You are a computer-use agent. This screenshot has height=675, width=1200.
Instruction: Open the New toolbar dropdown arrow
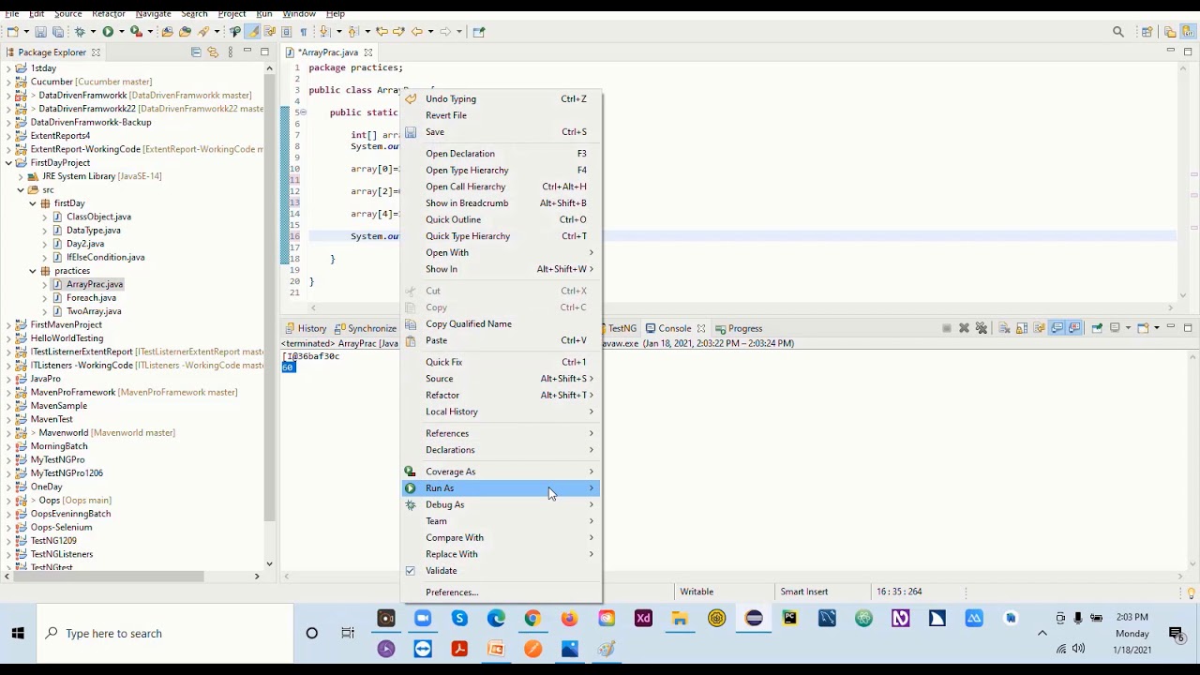click(x=26, y=32)
